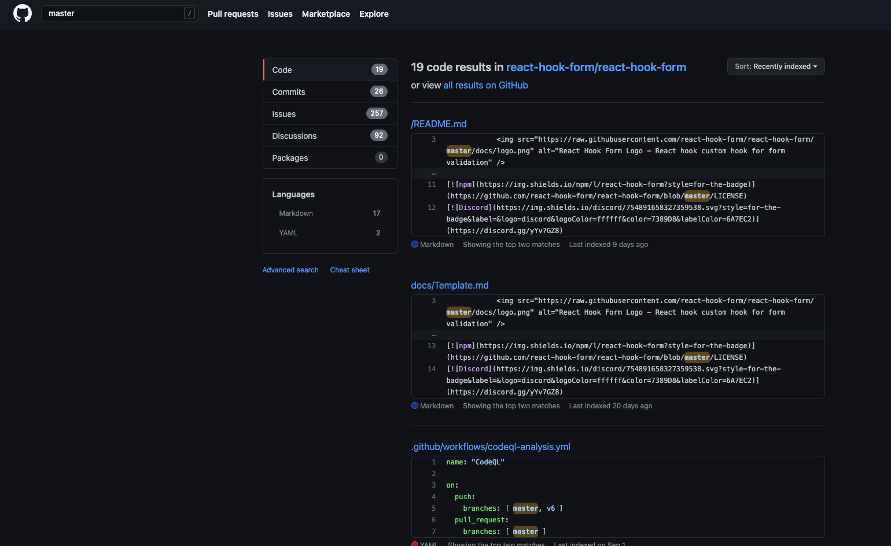Click the 19 count badge beside Code
Viewport: 891px width, 546px height.
pyautogui.click(x=379, y=69)
